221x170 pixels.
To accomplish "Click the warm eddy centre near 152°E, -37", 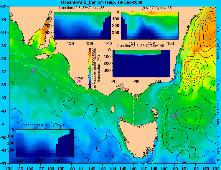I will [194, 72].
